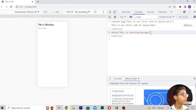Click the console prompt input line
Screen dimensions: 196x110
point(152,39)
